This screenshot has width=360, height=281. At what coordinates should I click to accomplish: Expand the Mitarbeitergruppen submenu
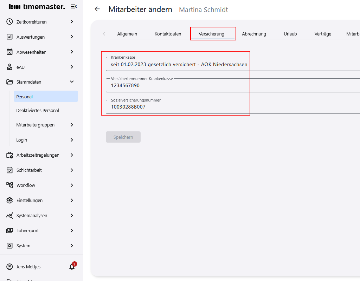coord(72,125)
